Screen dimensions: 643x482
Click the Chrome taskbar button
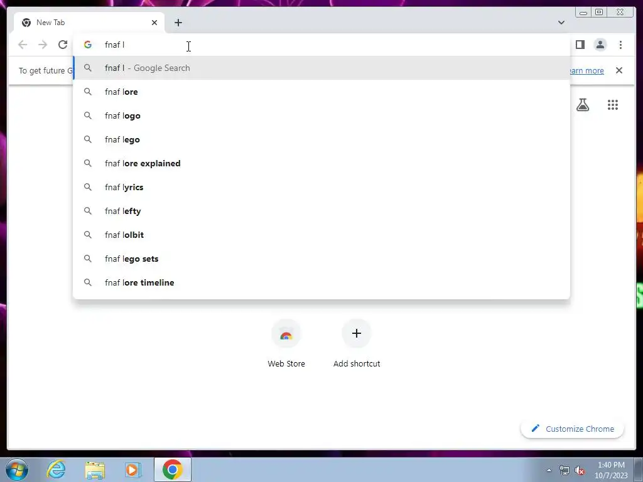pos(173,469)
